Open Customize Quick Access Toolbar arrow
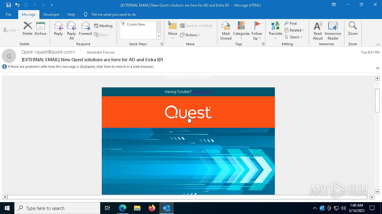 point(52,5)
